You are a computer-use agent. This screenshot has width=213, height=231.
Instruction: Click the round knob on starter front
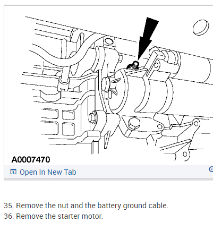click(105, 84)
